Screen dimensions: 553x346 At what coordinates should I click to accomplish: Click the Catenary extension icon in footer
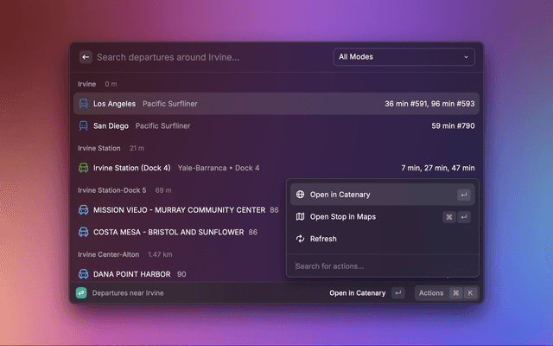click(x=81, y=293)
